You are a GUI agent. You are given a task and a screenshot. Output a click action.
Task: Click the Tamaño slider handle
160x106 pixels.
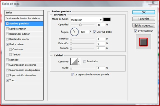coord(71,48)
